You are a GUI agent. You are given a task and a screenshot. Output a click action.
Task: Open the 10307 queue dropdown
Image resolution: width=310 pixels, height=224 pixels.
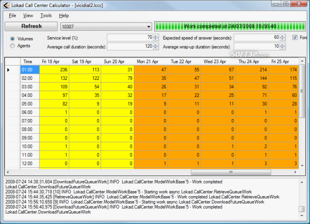click(x=106, y=26)
